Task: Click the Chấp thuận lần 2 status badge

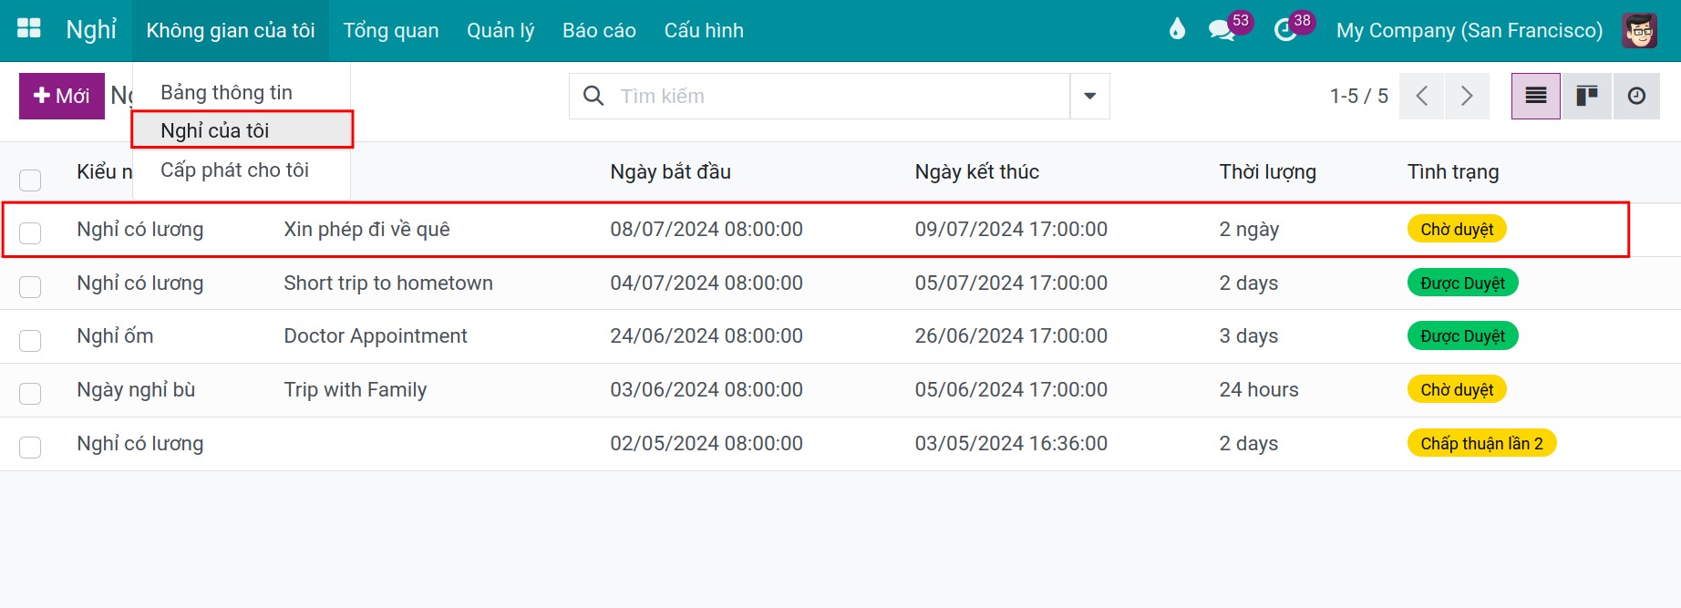Action: pyautogui.click(x=1481, y=443)
